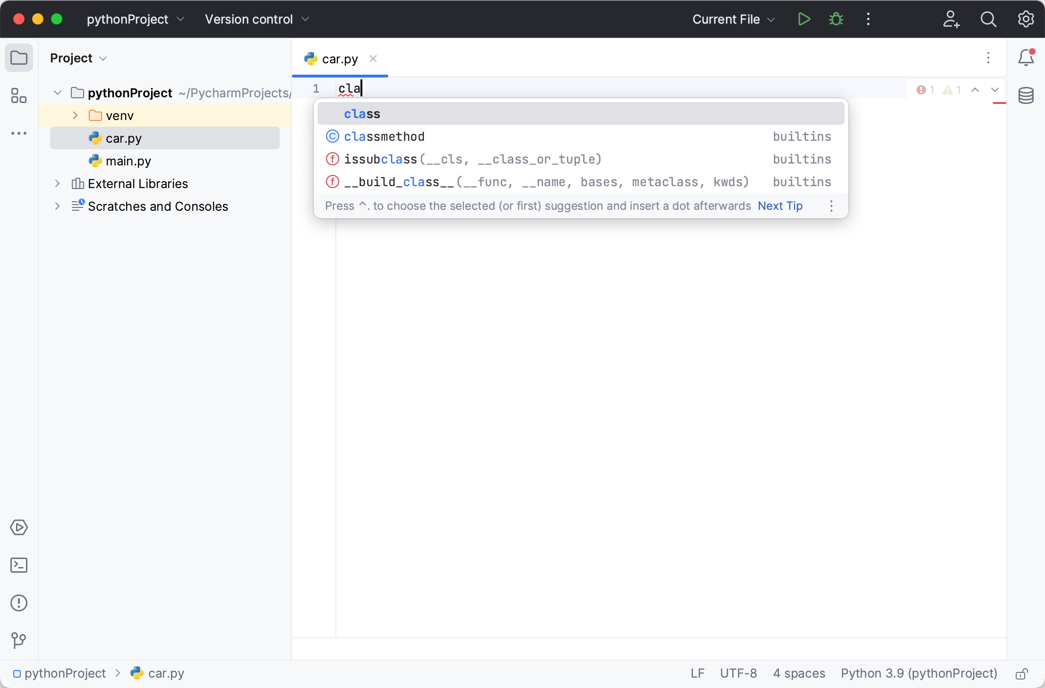Select the venv folder row
The height and width of the screenshot is (688, 1045).
tap(164, 115)
